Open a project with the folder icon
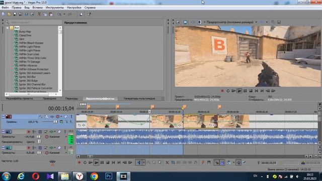Screen dimensions: 322x181 [9, 14]
